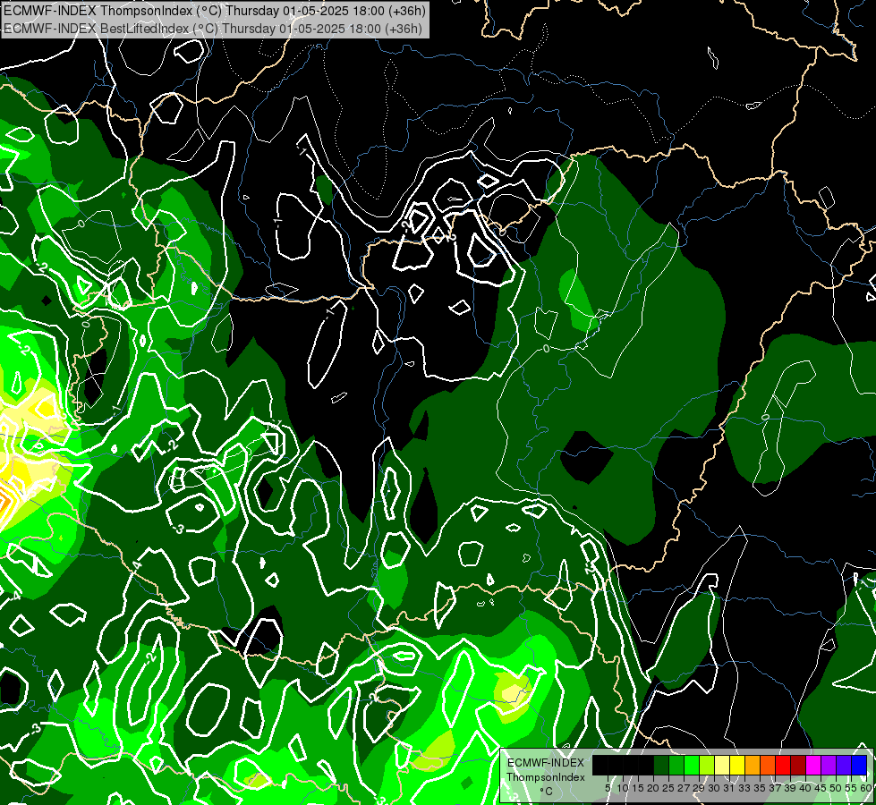This screenshot has height=805, width=876.
Task: Select the yellow 31–33 legend swatch
Action: tap(737, 765)
